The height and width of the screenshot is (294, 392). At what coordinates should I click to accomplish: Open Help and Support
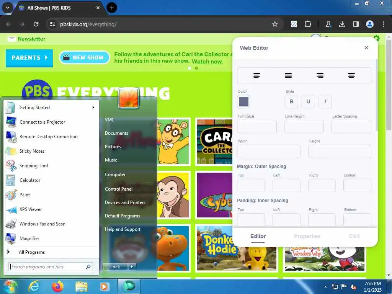pos(123,229)
